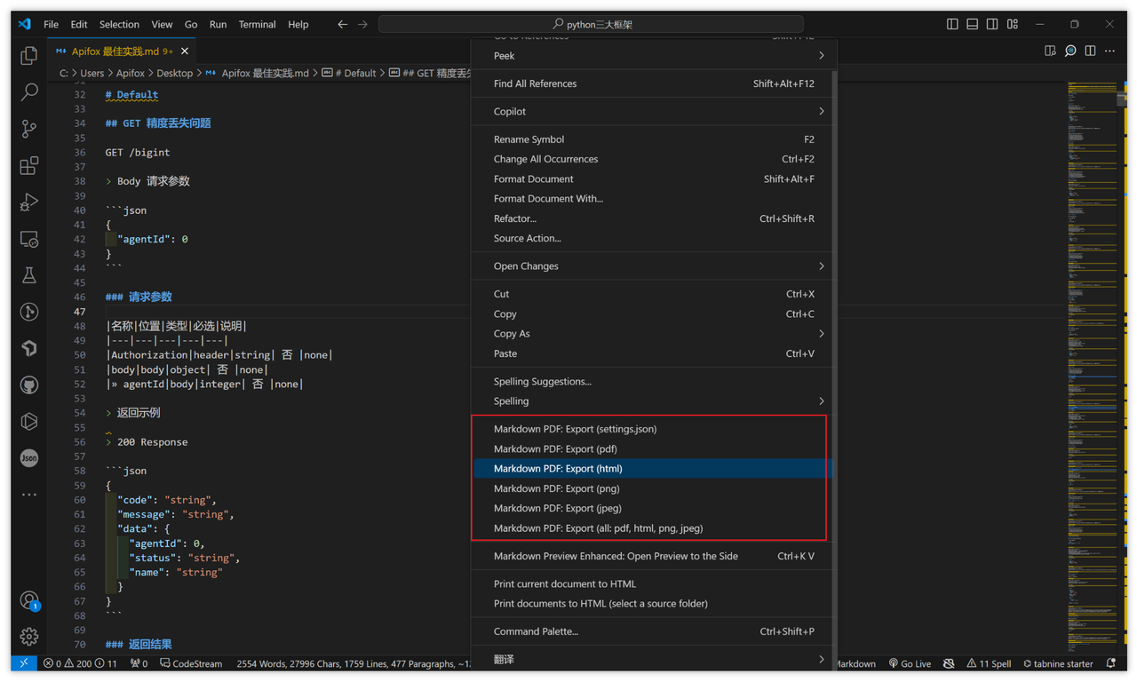Open the Source Control view
The height and width of the screenshot is (682, 1137).
29,129
